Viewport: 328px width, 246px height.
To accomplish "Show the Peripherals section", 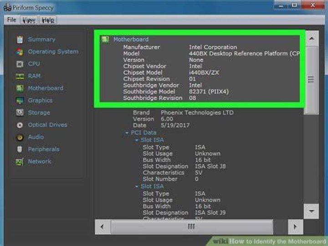I will click(44, 149).
